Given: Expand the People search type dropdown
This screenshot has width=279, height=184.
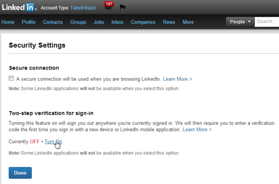Looking at the screenshot, I should point(240,22).
